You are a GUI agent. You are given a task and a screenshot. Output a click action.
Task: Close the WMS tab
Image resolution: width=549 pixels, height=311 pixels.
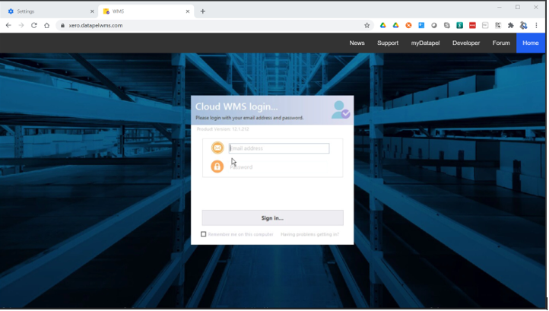(x=187, y=11)
